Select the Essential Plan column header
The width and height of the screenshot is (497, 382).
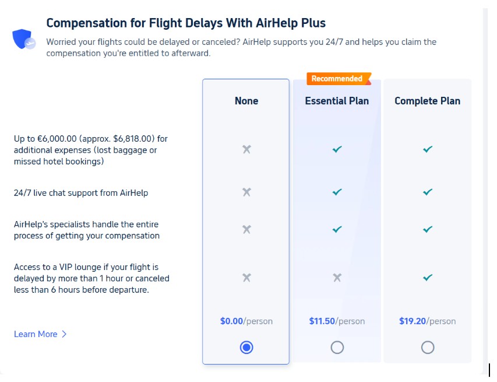[x=337, y=100]
